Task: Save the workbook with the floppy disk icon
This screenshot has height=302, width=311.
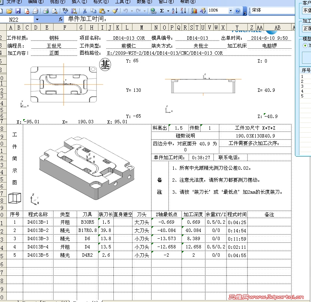Action: click(x=18, y=11)
